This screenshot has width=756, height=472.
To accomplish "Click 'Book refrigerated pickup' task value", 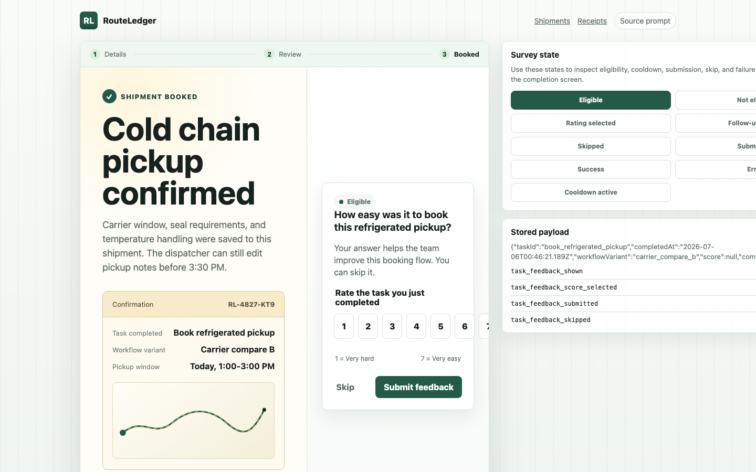I will pyautogui.click(x=224, y=332).
